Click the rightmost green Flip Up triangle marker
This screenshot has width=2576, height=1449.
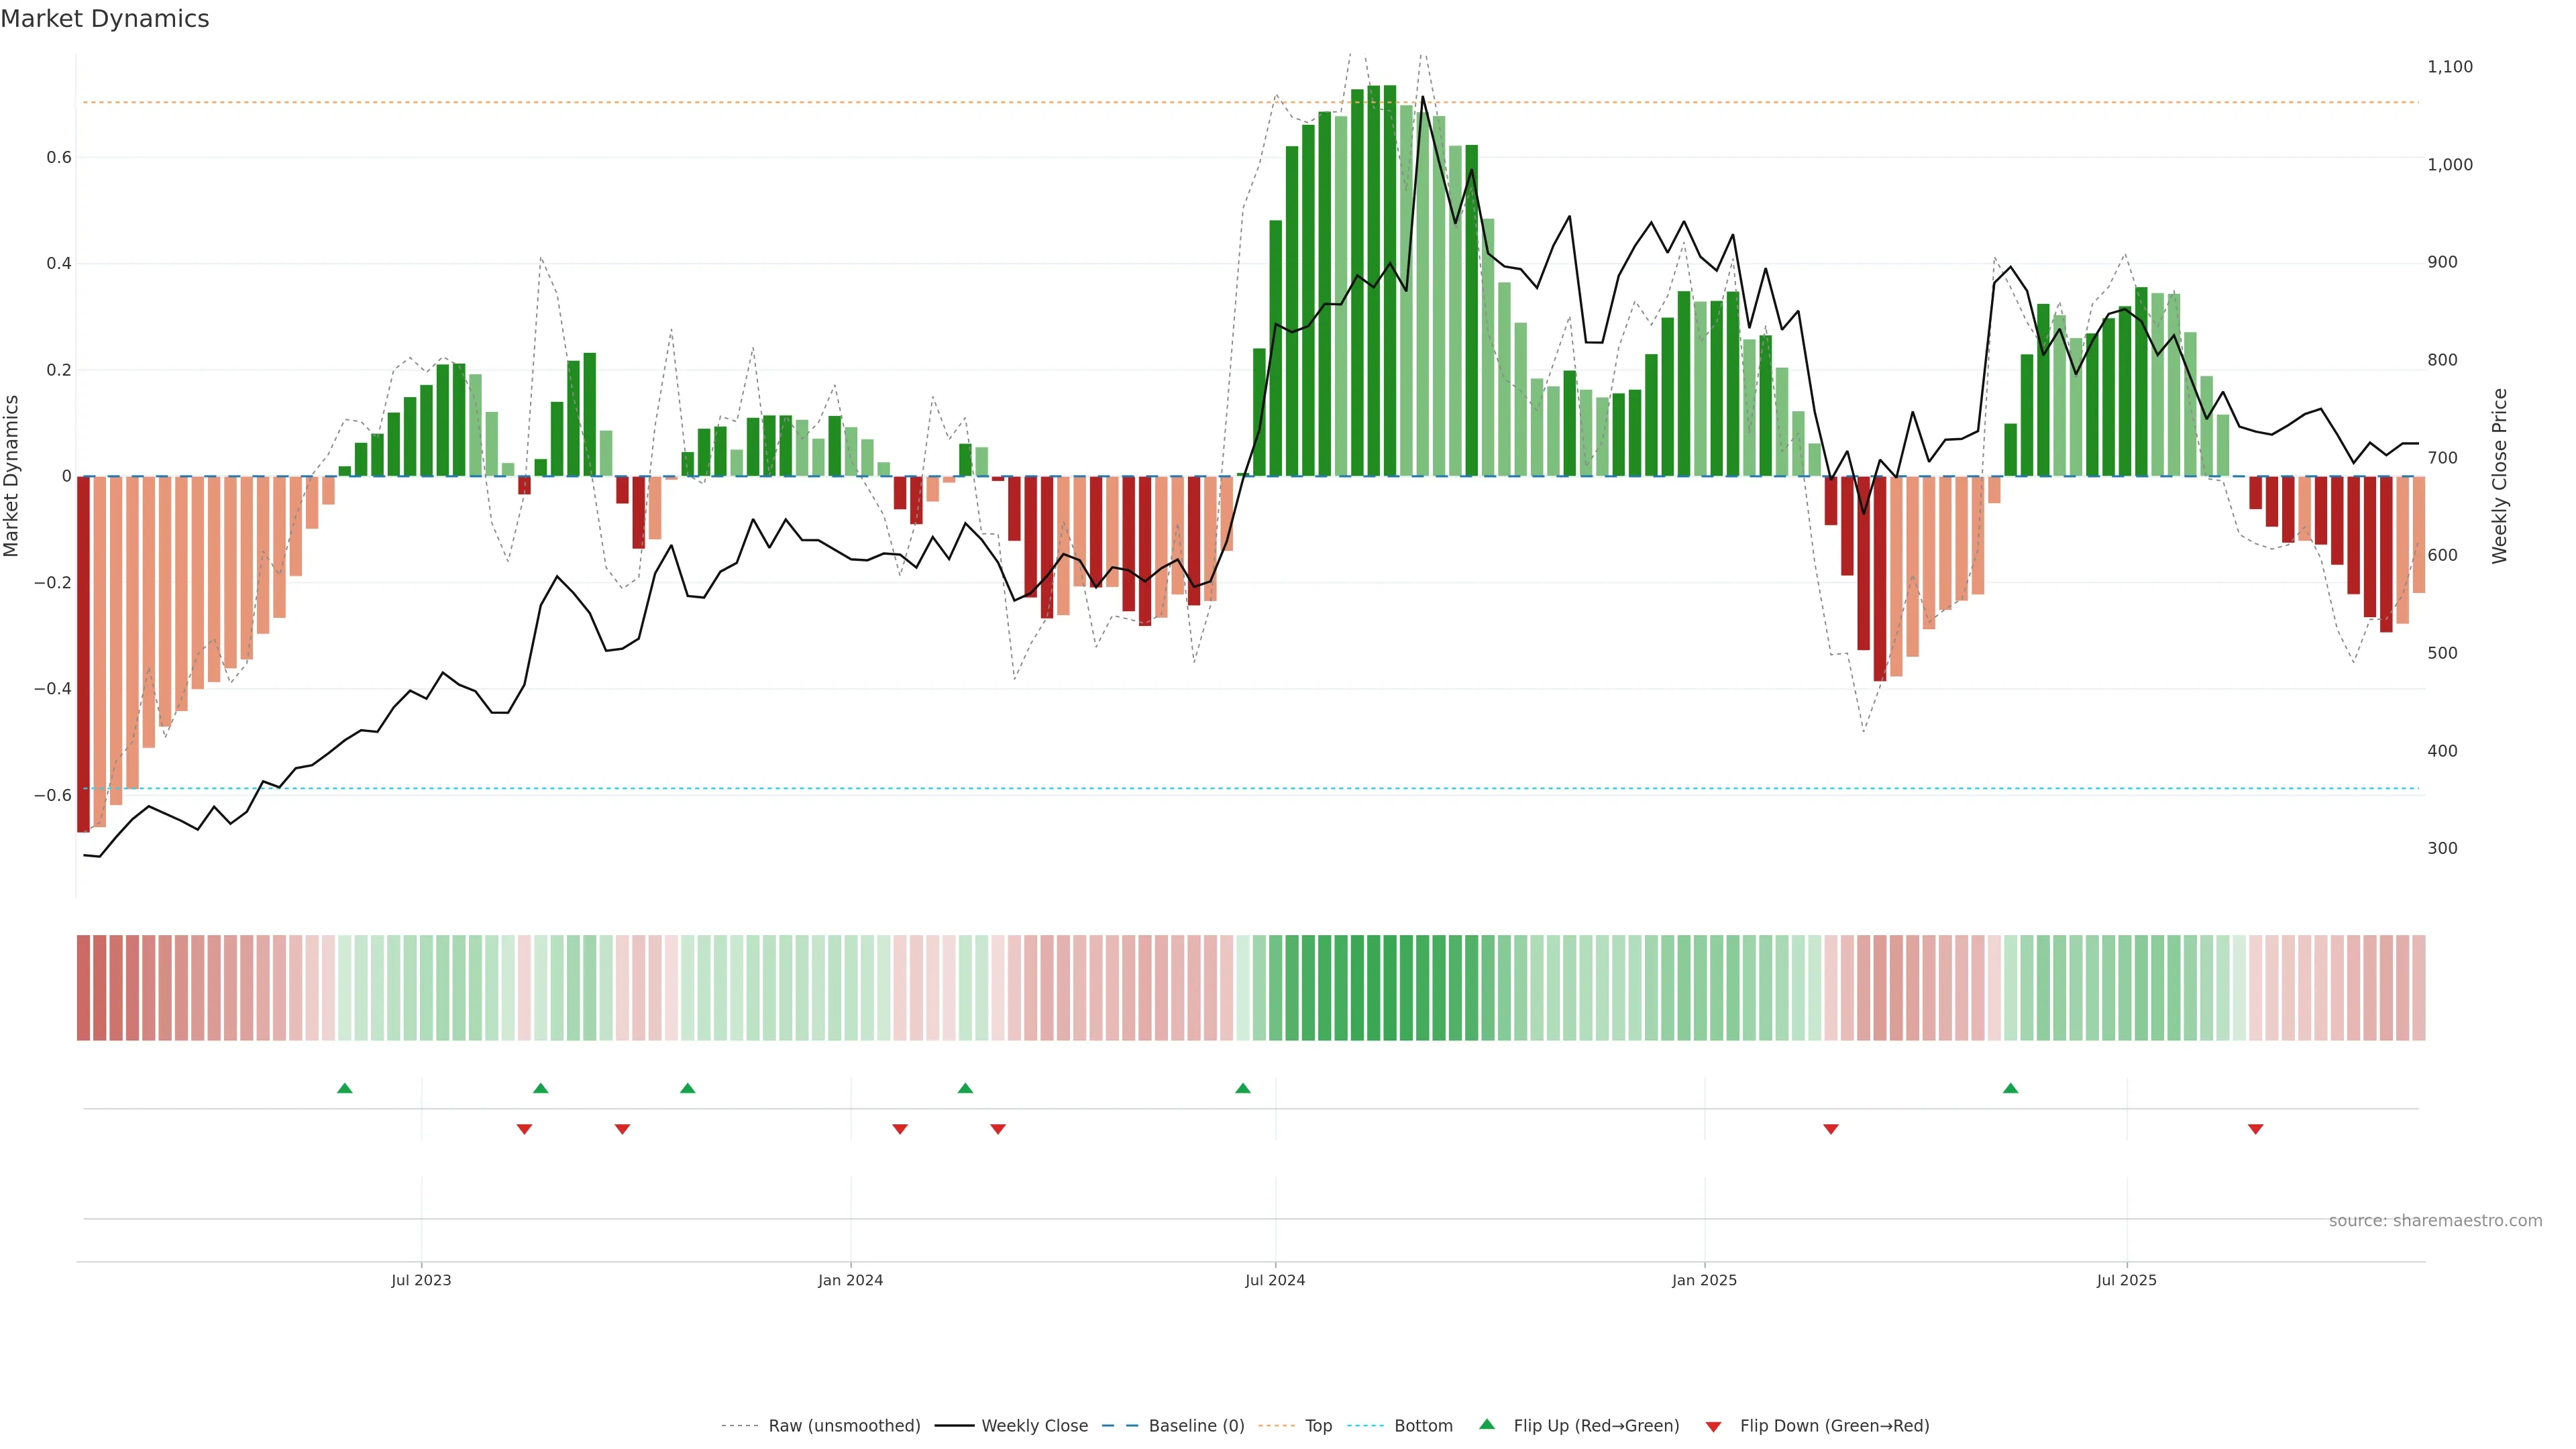pyautogui.click(x=2011, y=1088)
